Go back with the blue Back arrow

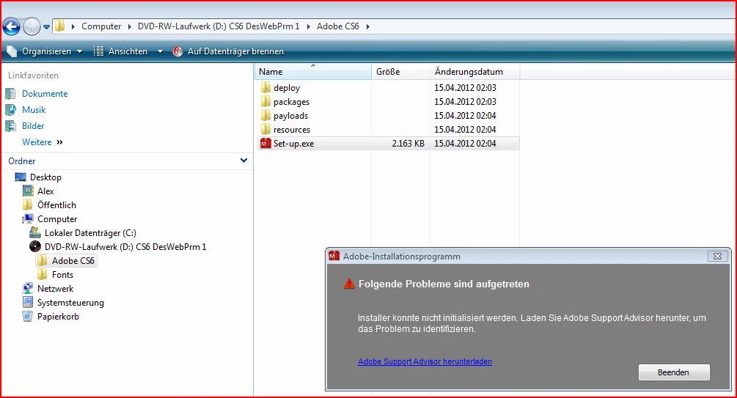[x=12, y=27]
